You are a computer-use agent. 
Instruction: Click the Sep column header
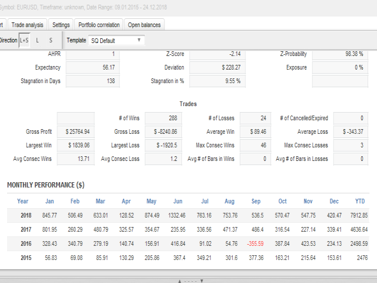256,200
